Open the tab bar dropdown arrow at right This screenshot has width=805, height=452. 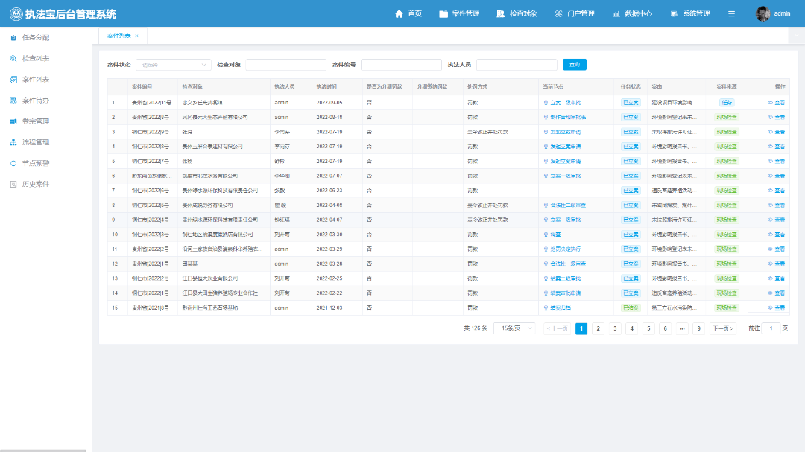[796, 36]
